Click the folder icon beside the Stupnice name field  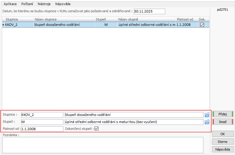(206, 115)
